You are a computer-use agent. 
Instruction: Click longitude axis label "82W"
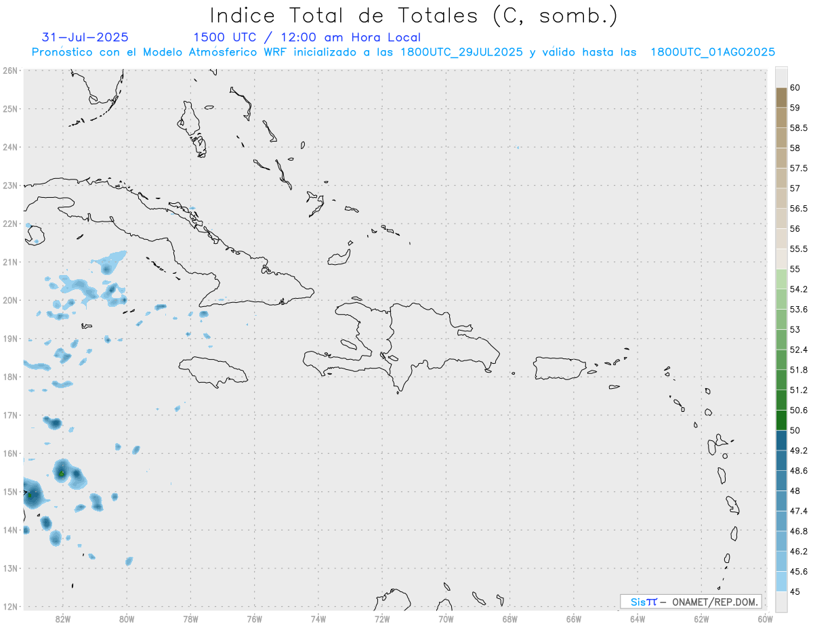tap(63, 619)
